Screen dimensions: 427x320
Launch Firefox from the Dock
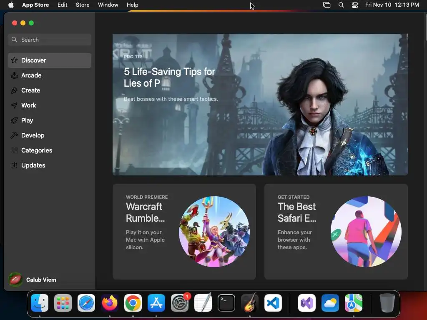click(x=110, y=303)
